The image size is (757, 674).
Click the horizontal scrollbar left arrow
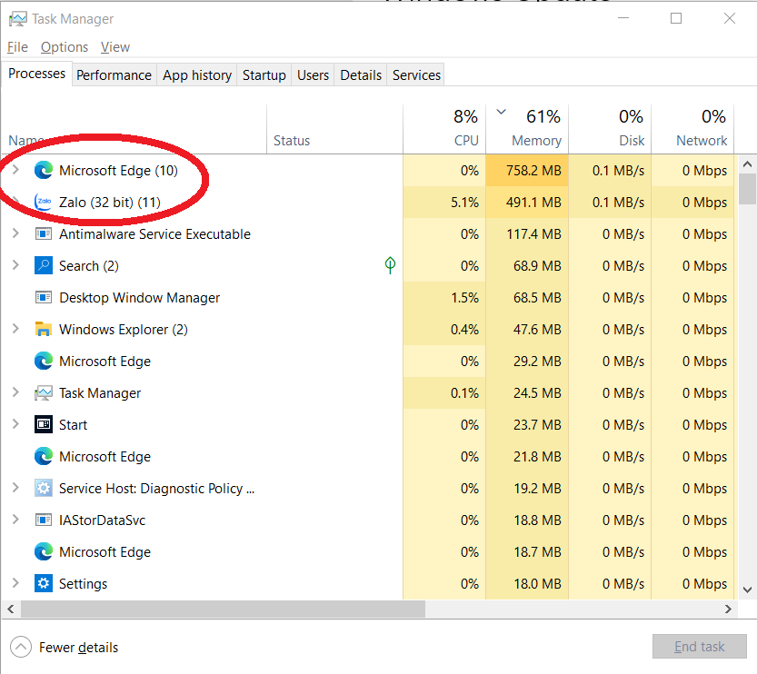click(x=11, y=610)
